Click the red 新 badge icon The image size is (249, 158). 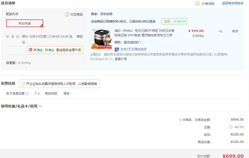[x=31, y=50]
